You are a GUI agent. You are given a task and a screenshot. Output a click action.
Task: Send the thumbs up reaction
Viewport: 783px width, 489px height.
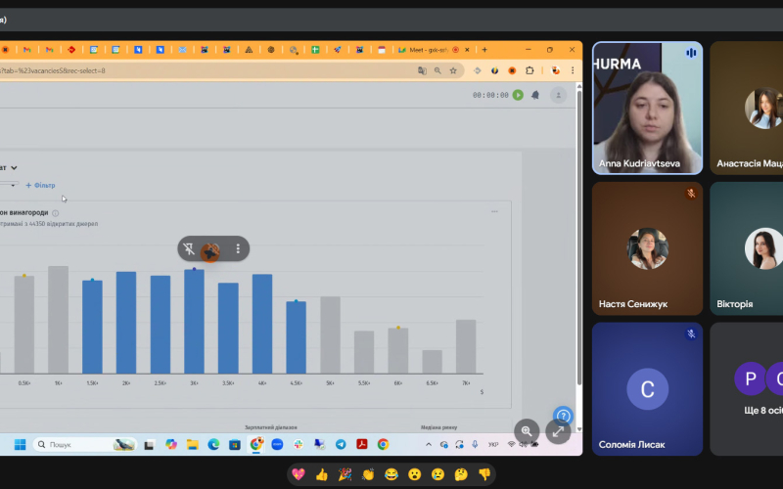point(322,474)
